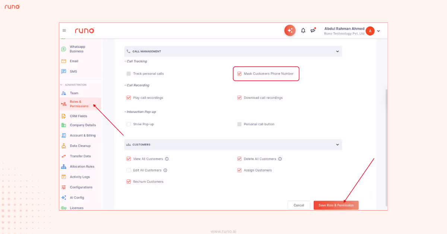The width and height of the screenshot is (447, 234).
Task: Click the user avatar with letter A
Action: pos(370,31)
